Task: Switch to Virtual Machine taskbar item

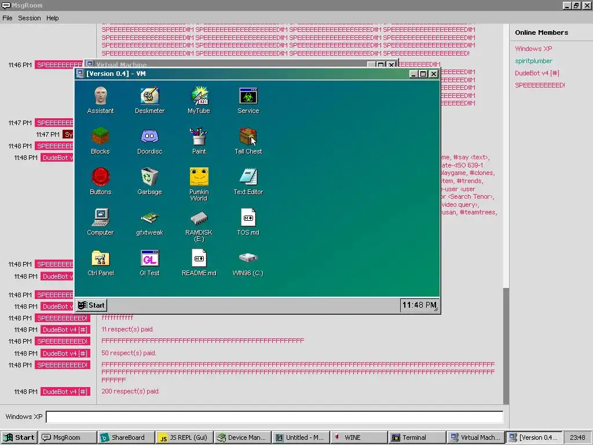Action: pos(475,437)
